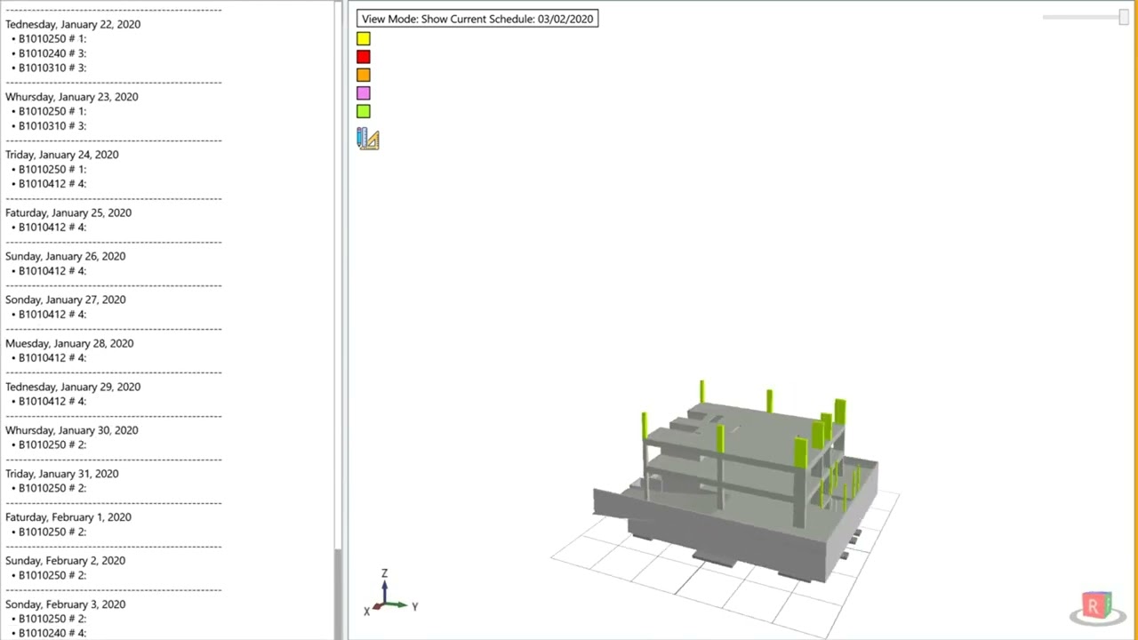The height and width of the screenshot is (640, 1138).
Task: Click the slider handle at top right
Action: pyautogui.click(x=1124, y=17)
